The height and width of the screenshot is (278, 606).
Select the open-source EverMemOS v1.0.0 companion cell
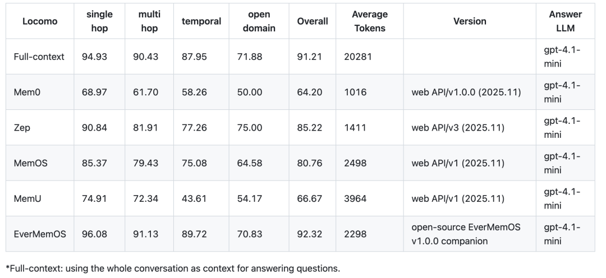[466, 234]
